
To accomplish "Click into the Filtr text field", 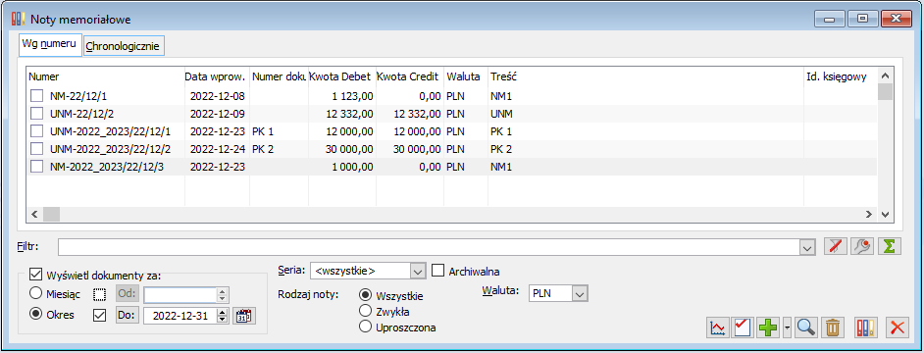I will [x=428, y=248].
